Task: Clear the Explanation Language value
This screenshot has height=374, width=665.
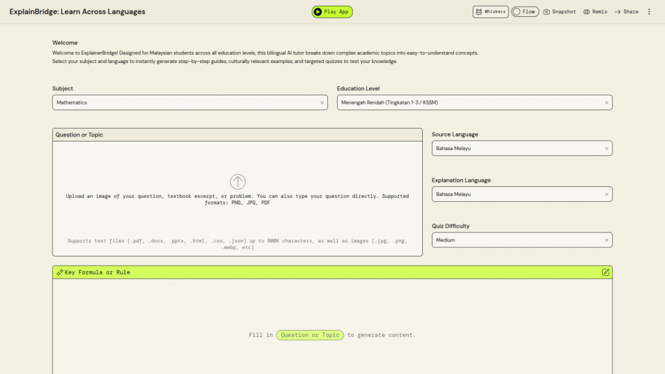Action: point(607,194)
